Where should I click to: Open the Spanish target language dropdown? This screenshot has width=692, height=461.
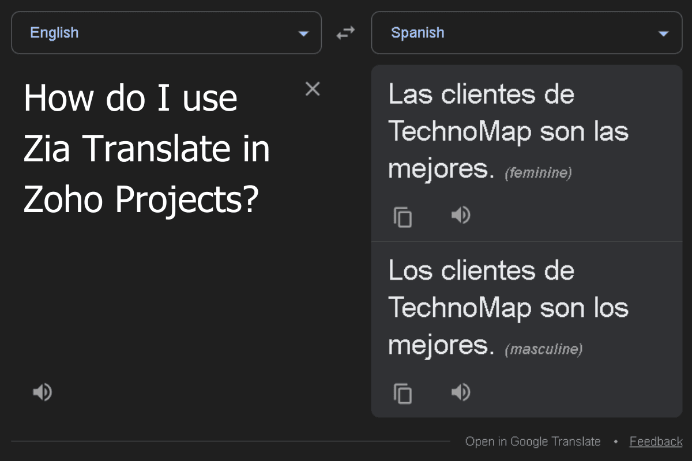tap(526, 33)
